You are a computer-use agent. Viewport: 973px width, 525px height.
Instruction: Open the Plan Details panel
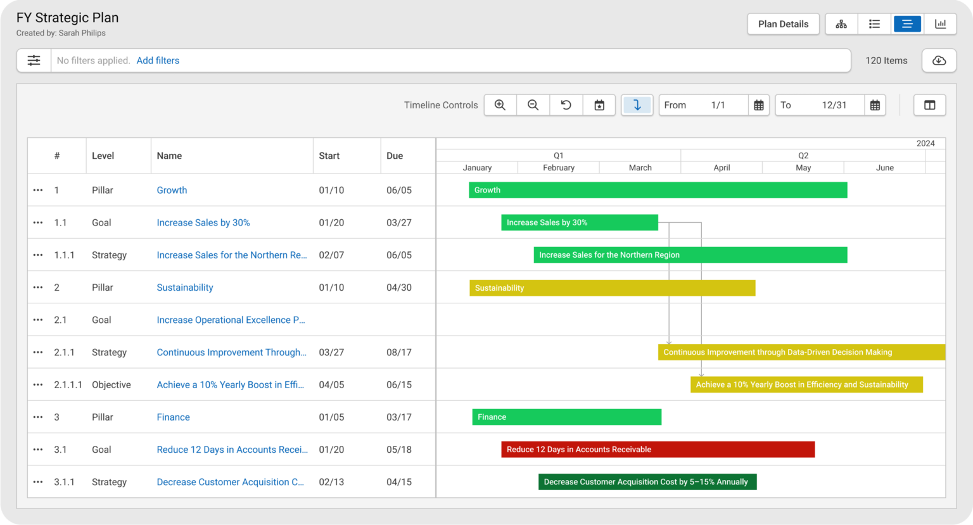tap(783, 23)
